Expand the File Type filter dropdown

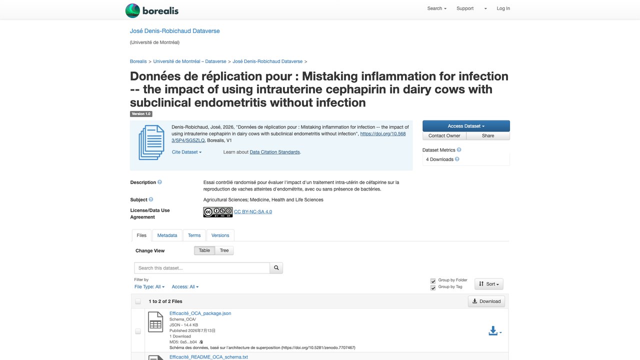pos(149,287)
